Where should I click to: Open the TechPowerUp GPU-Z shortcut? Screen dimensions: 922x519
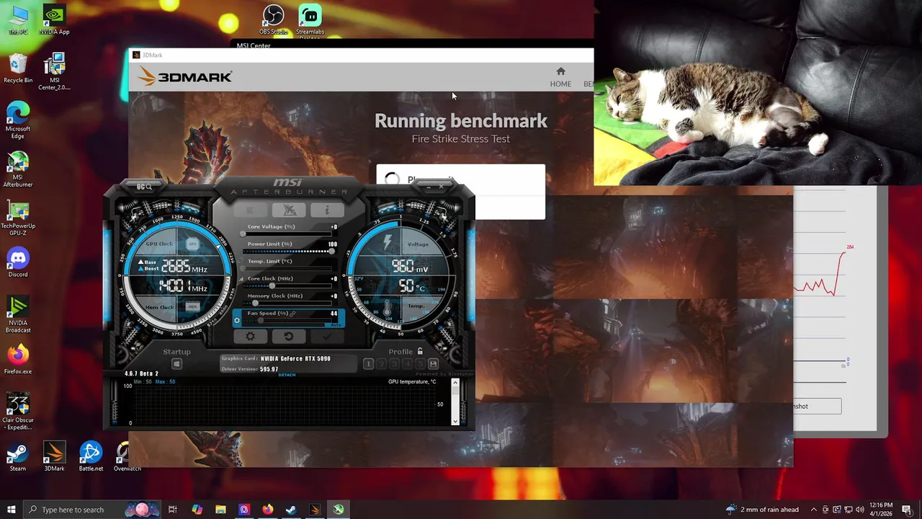coord(18,218)
